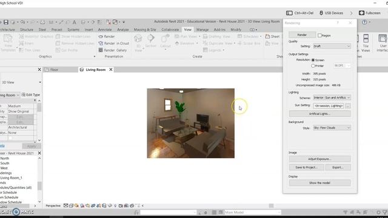This screenshot has width=388, height=218.
Task: Expand the Graphics panel dialog launcher arrow
Action: pyautogui.click(x=95, y=56)
